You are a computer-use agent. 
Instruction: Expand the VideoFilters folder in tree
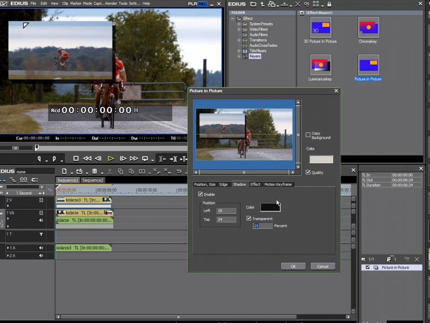coord(239,29)
